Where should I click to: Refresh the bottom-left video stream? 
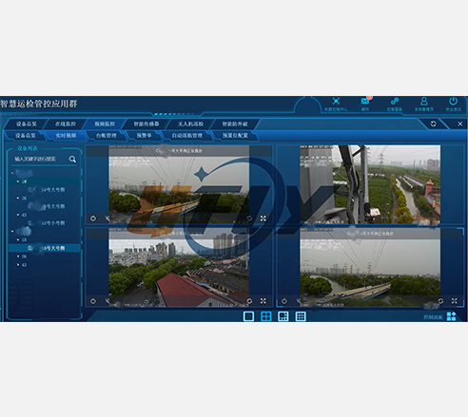click(249, 301)
